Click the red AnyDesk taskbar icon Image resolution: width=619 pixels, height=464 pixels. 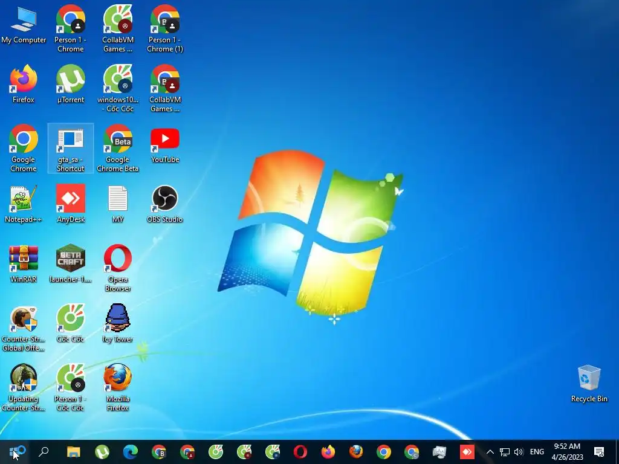click(x=467, y=452)
